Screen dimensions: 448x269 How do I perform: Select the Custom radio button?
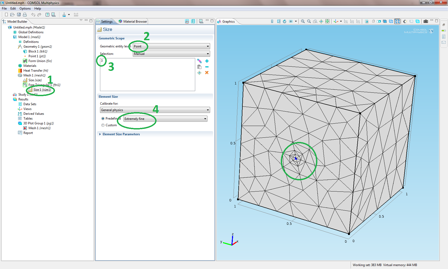(x=103, y=125)
